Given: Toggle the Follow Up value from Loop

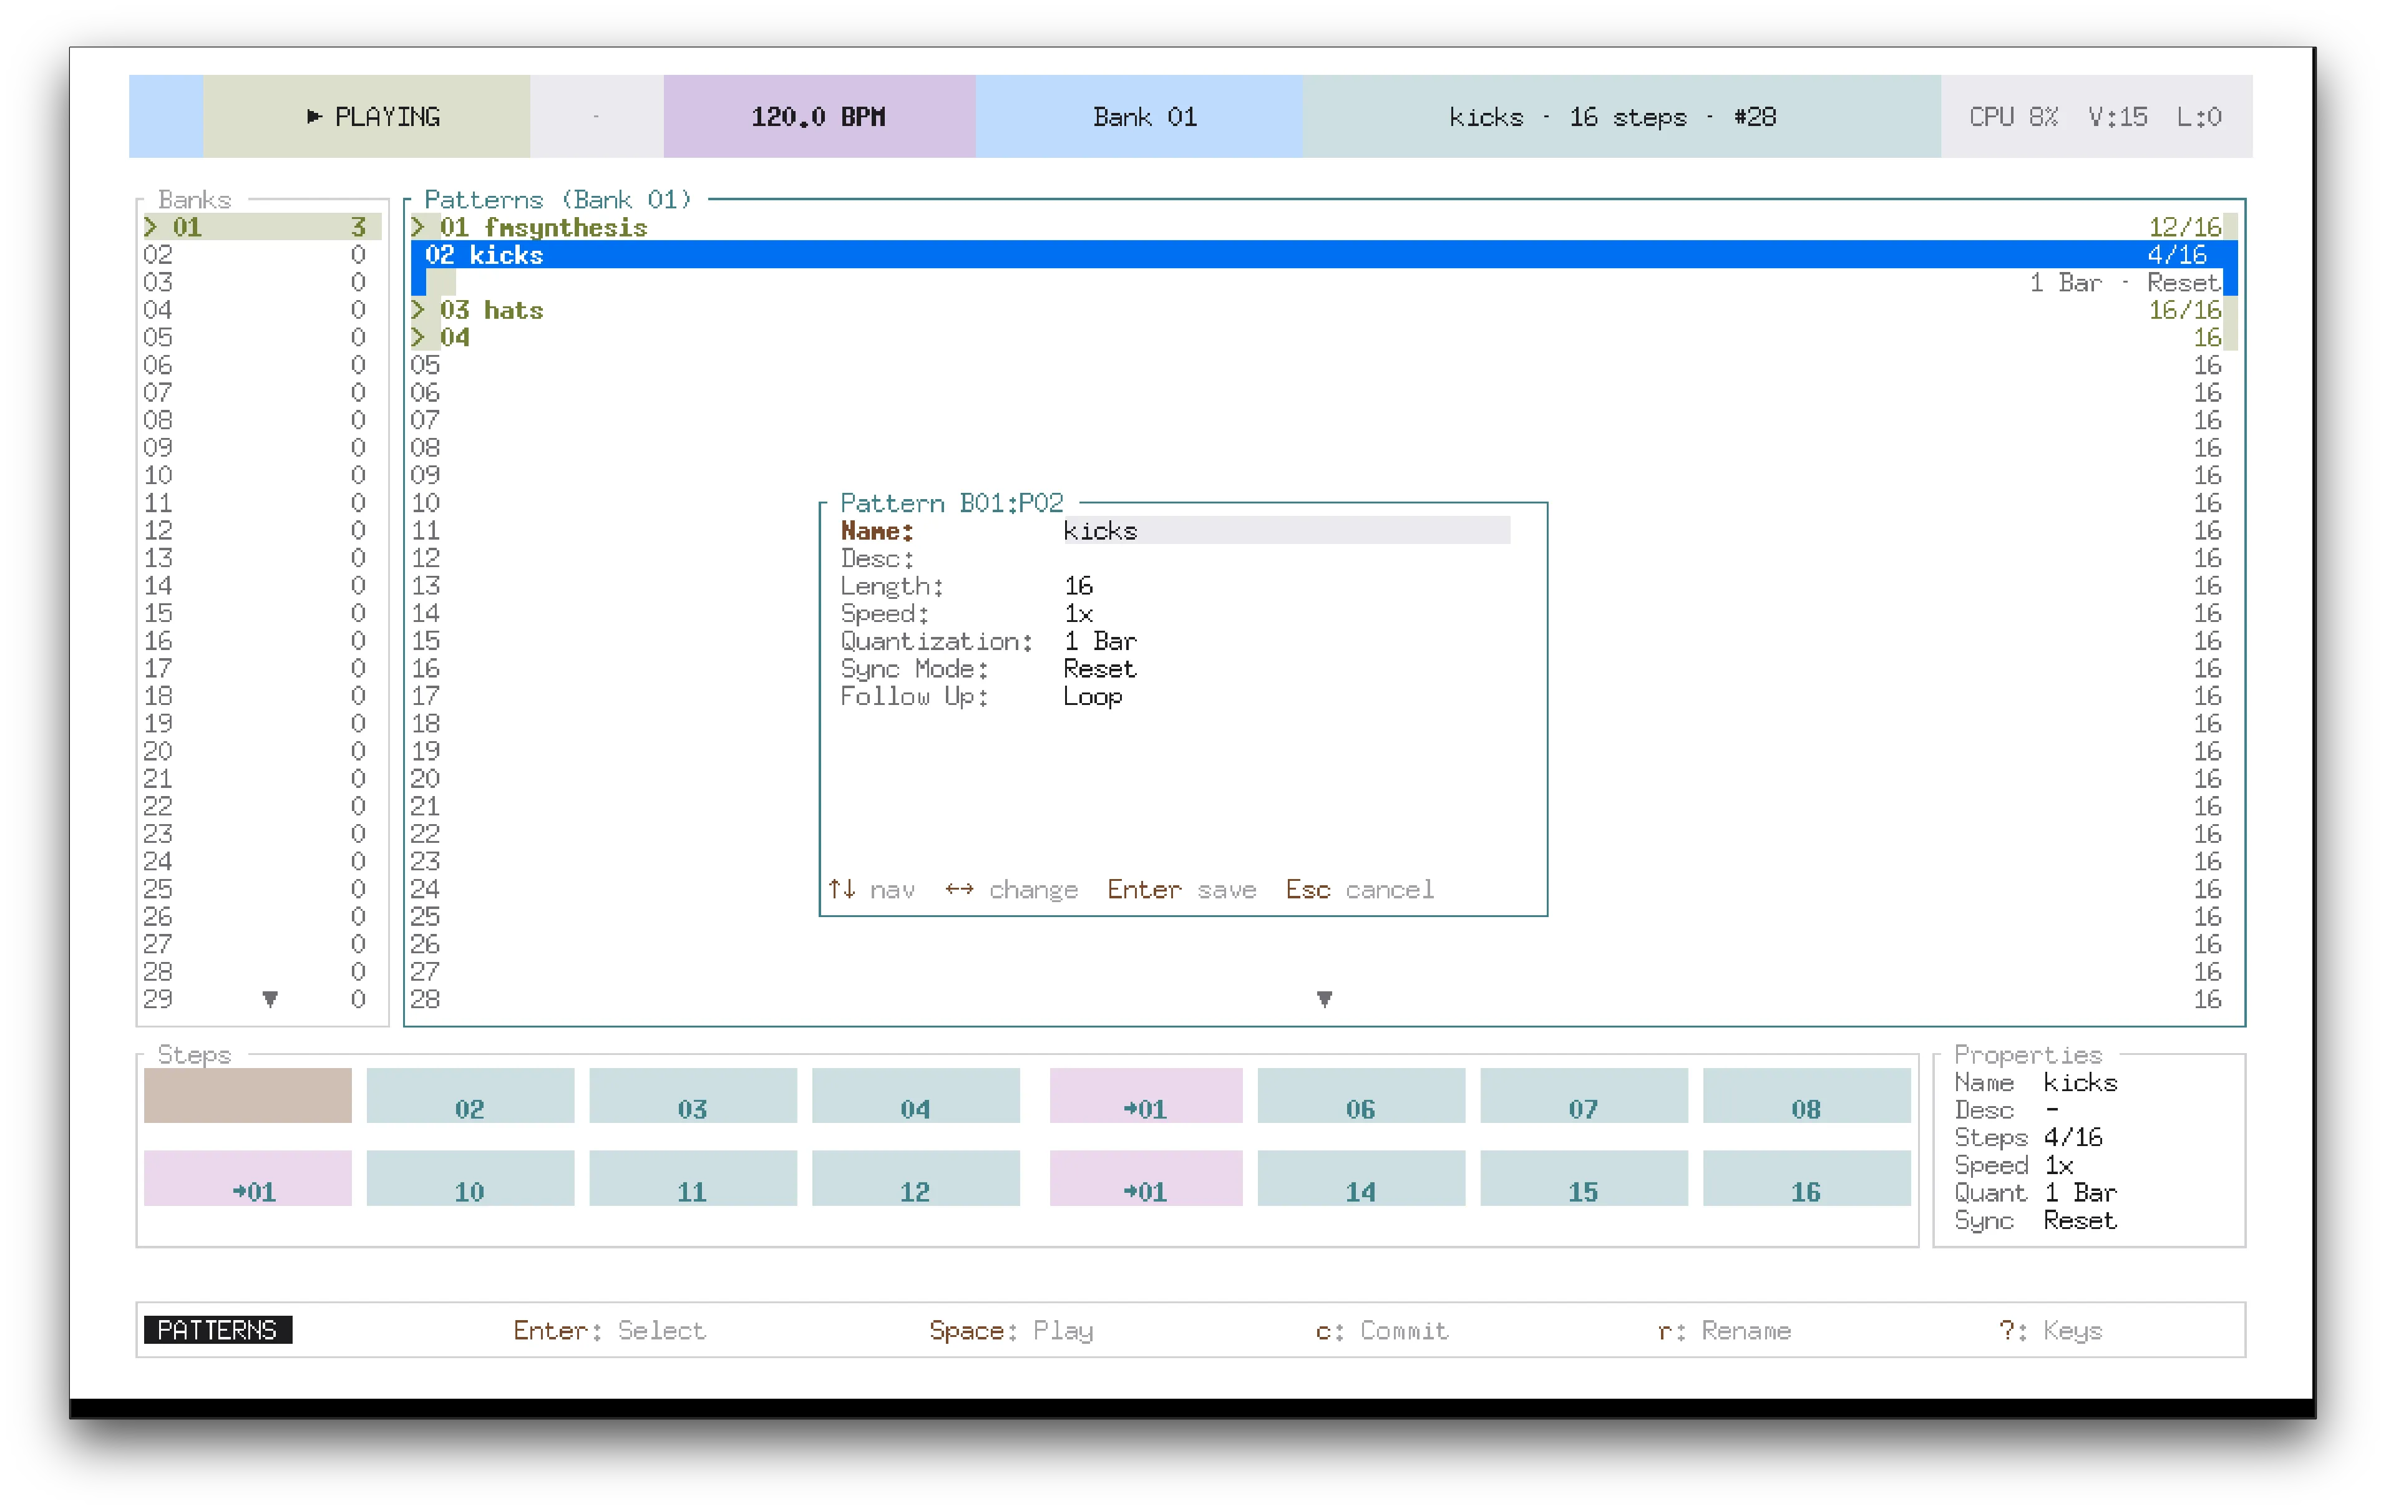Looking at the screenshot, I should (1092, 697).
